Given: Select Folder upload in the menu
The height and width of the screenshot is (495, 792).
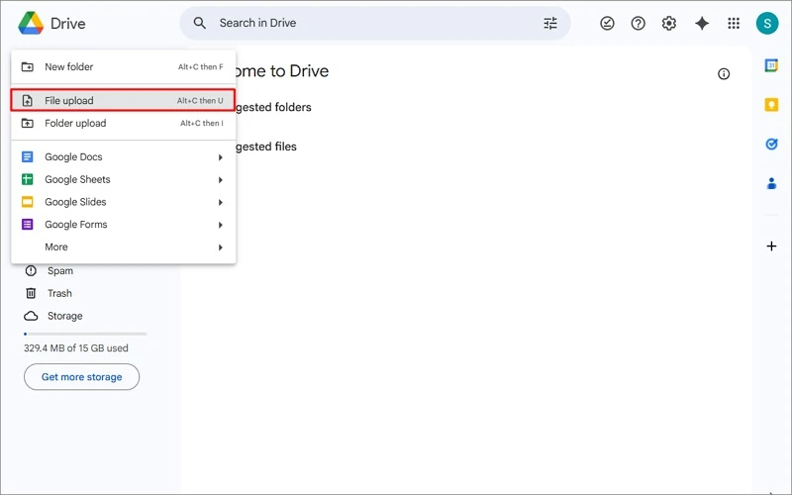Looking at the screenshot, I should pos(123,123).
